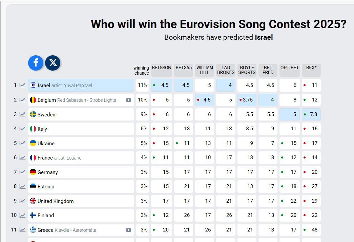Select the WILLIAM HILL column header

[x=205, y=70]
